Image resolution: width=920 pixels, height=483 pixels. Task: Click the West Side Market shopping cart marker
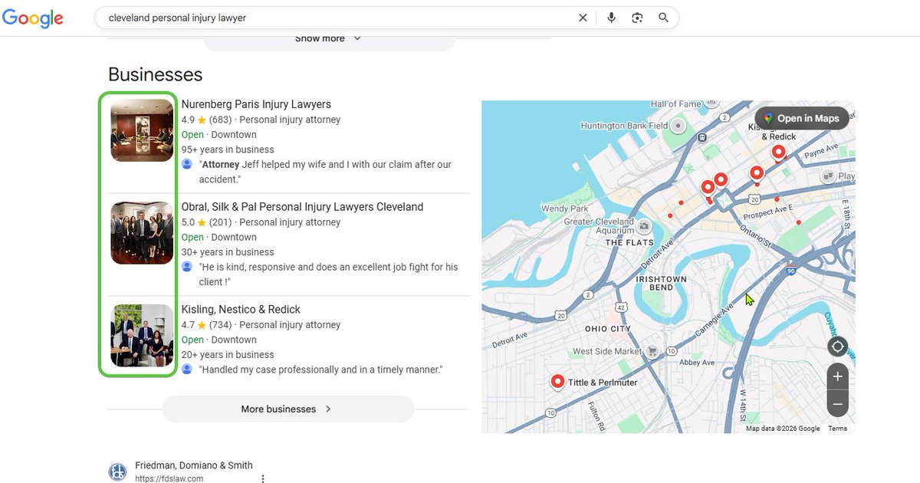point(652,351)
